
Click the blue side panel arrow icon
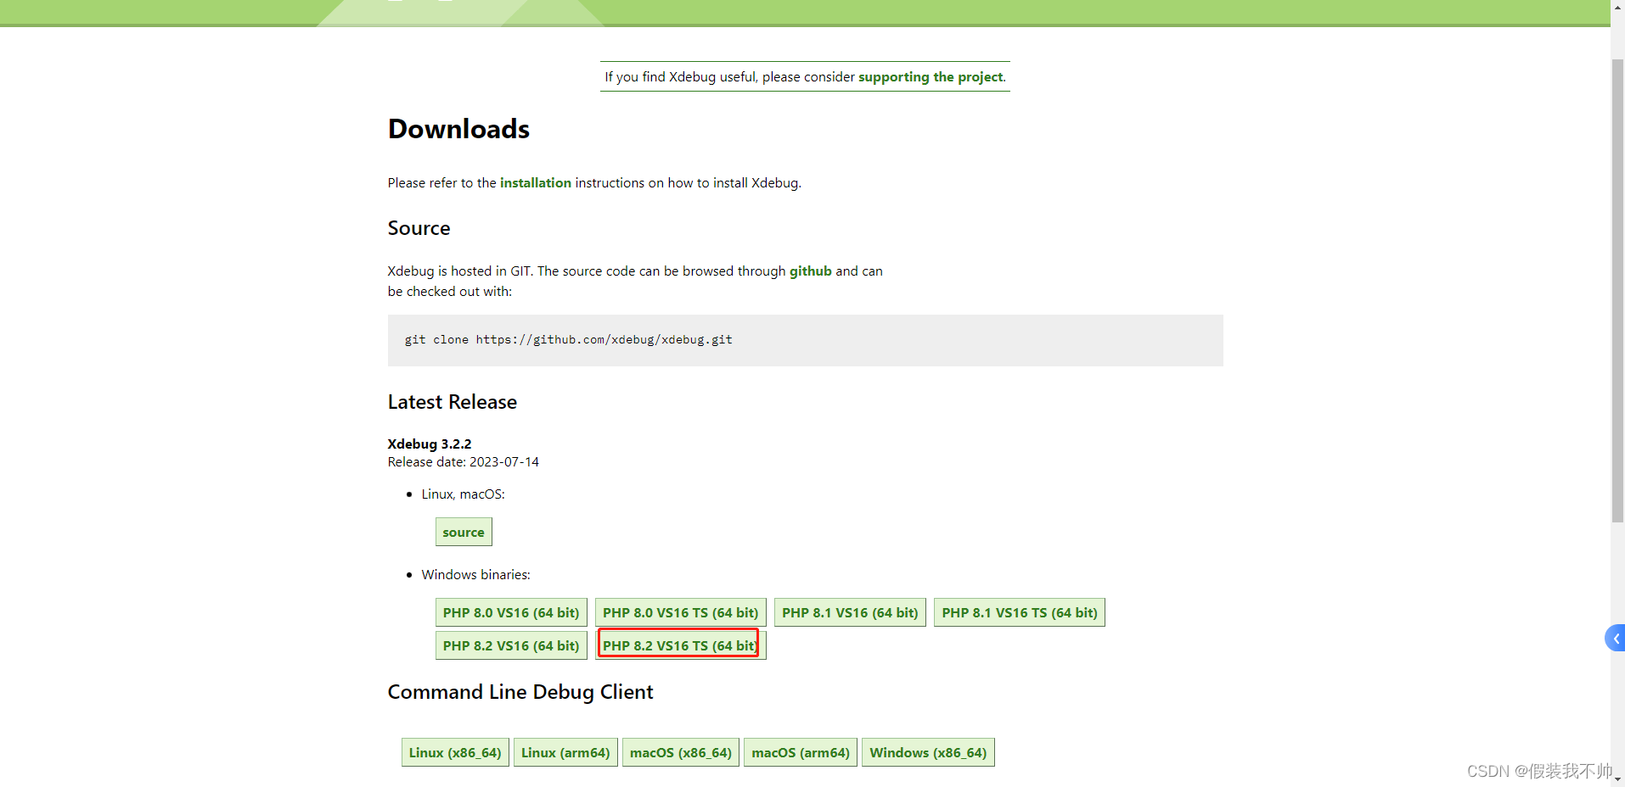coord(1615,639)
